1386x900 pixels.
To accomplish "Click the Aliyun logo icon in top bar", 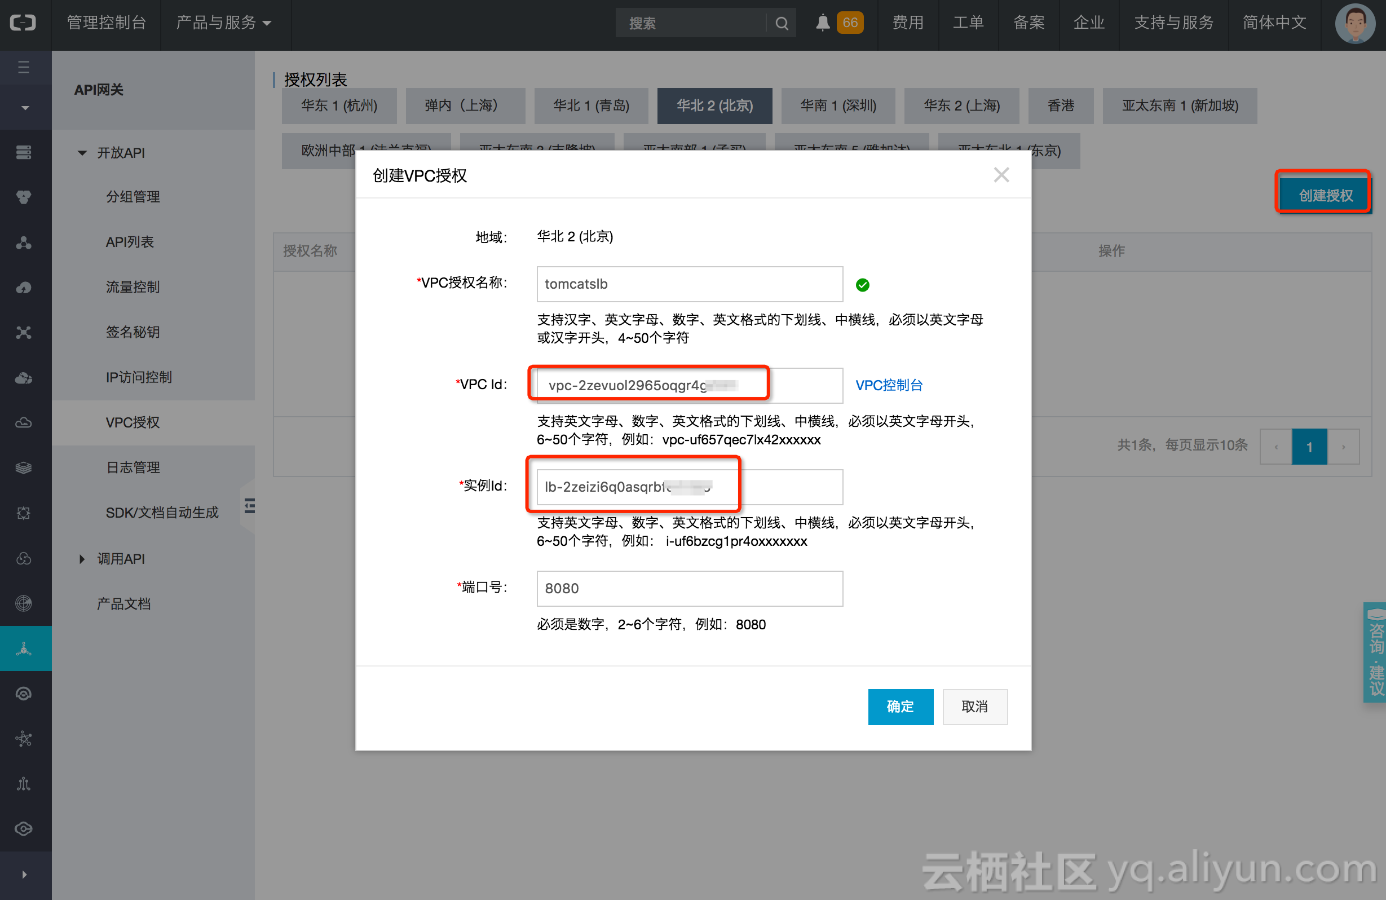I will pos(23,23).
